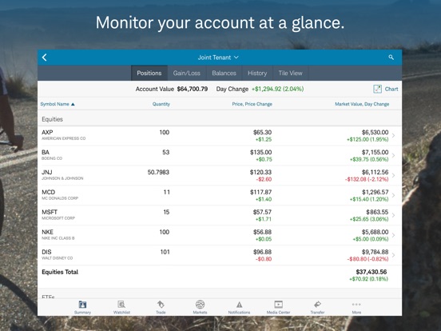Image resolution: width=441 pixels, height=331 pixels.
Task: Switch to the Balances tab
Action: (224, 74)
